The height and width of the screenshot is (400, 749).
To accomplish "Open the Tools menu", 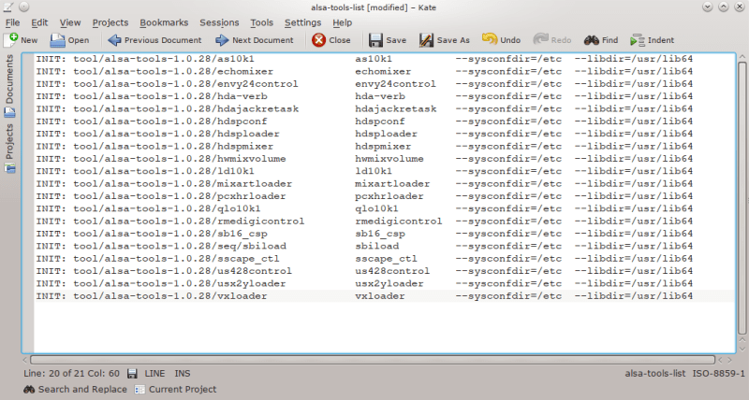I will click(262, 22).
